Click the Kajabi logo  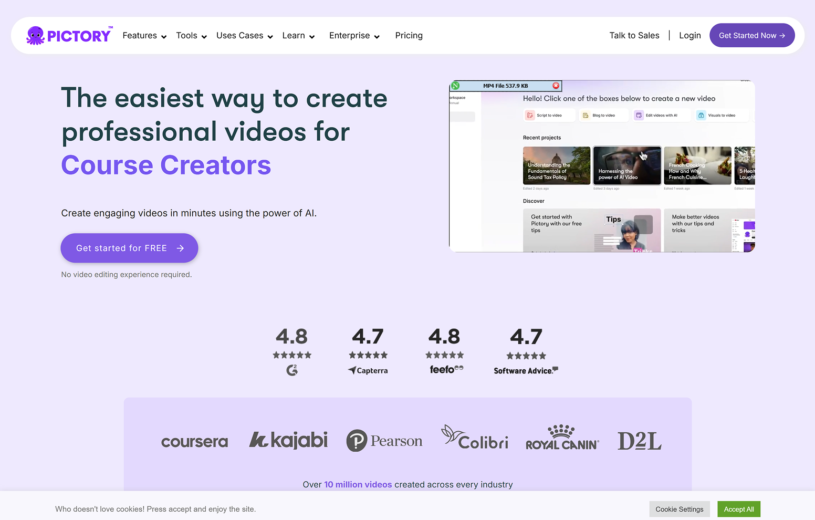(288, 440)
